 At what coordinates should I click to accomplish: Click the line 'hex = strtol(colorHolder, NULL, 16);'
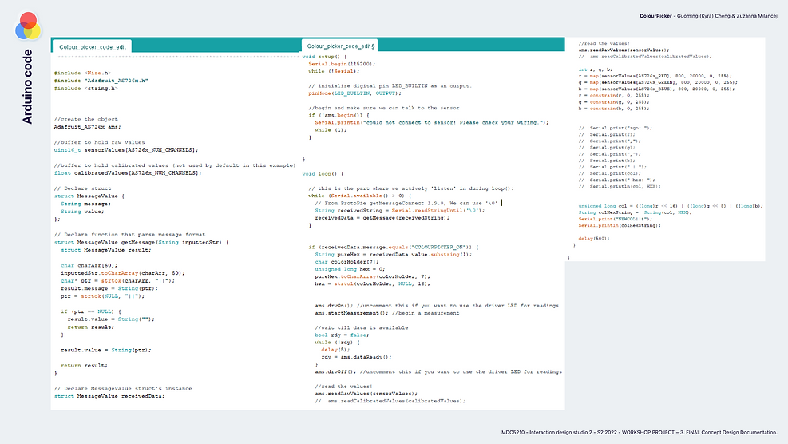373,283
